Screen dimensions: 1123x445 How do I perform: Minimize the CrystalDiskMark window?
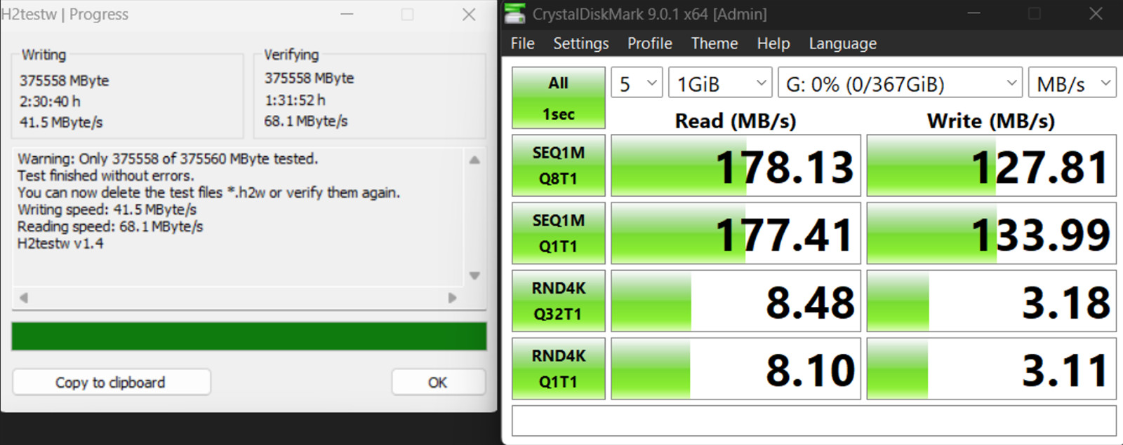click(x=974, y=14)
